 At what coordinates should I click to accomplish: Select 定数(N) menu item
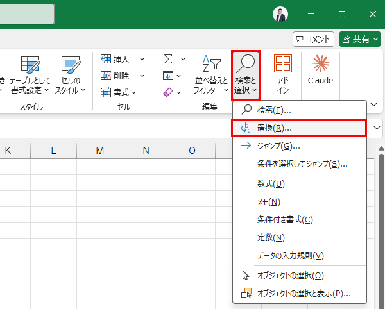(x=300, y=237)
